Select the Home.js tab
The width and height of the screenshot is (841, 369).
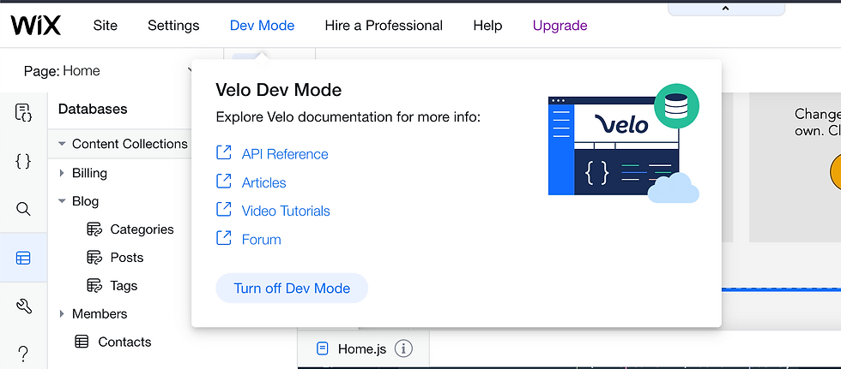click(364, 349)
